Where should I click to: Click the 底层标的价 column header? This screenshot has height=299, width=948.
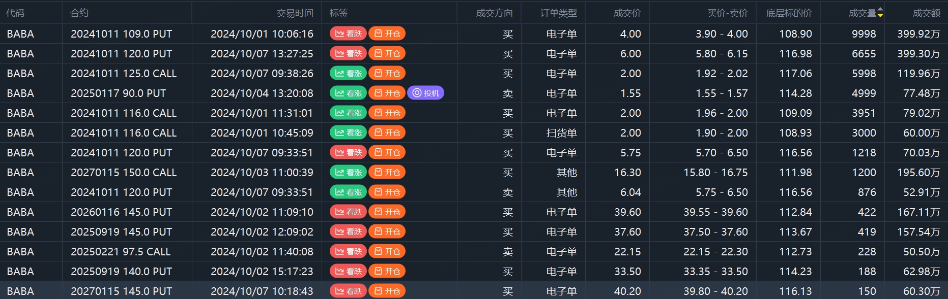(x=789, y=13)
